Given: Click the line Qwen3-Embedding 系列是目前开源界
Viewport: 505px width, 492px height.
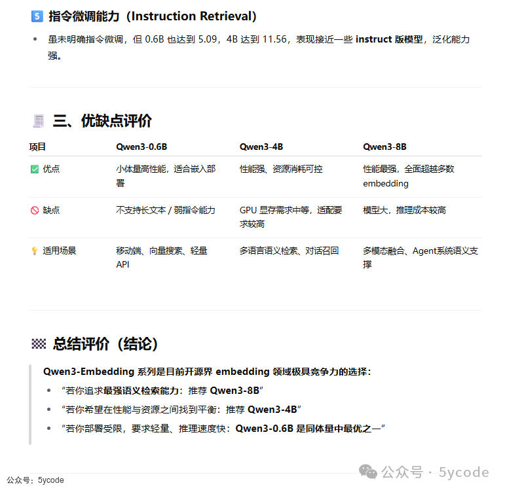Looking at the screenshot, I should [207, 372].
